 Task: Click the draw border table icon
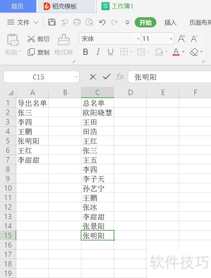click(141, 52)
